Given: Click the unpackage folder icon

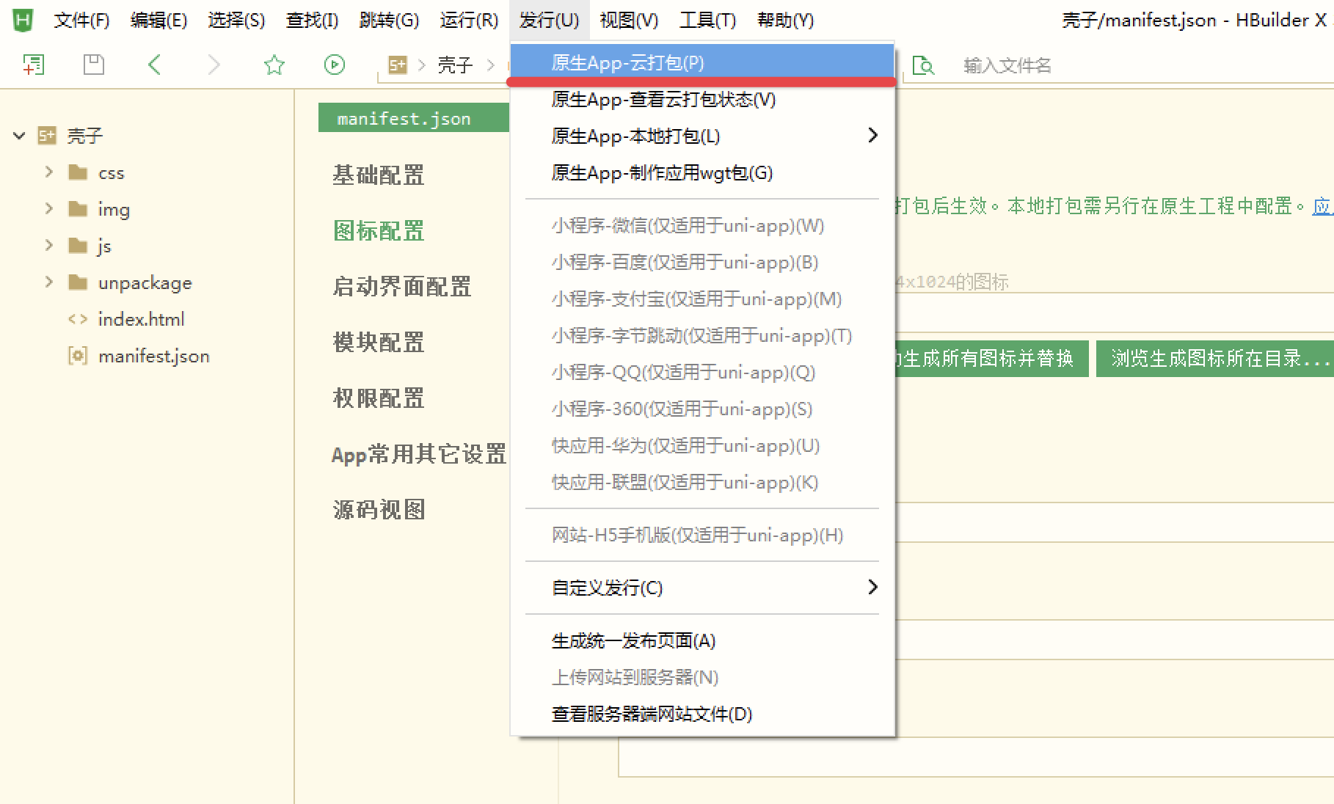Looking at the screenshot, I should click(78, 282).
